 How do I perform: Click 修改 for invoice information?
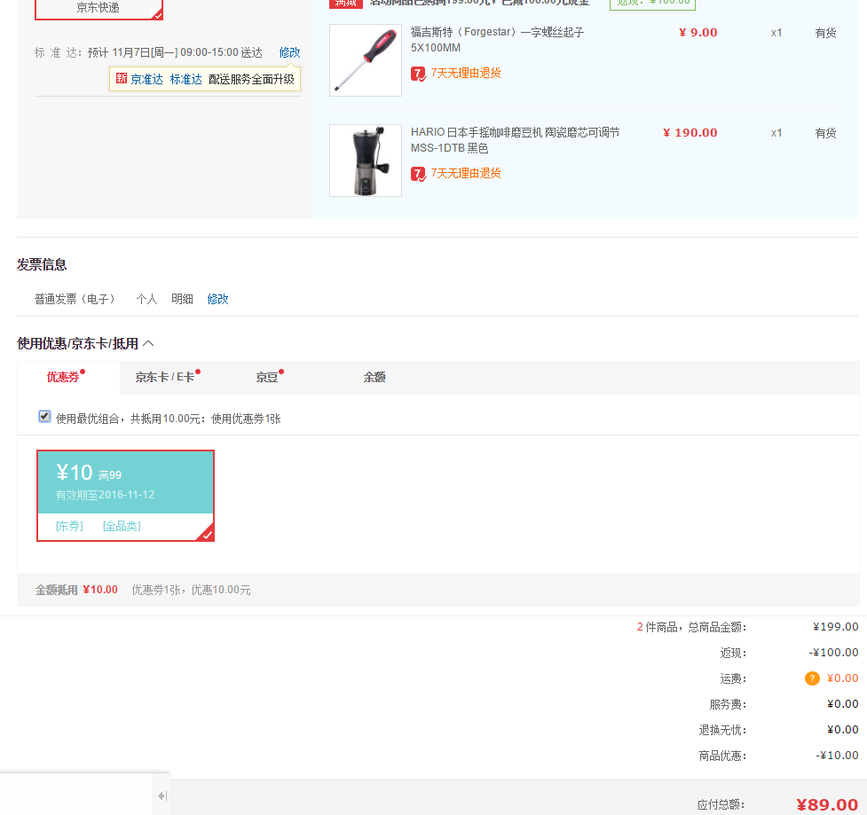(x=217, y=299)
